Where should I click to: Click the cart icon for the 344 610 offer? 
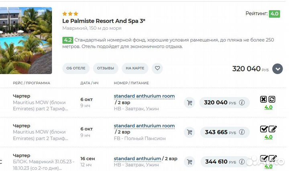pos(189,162)
